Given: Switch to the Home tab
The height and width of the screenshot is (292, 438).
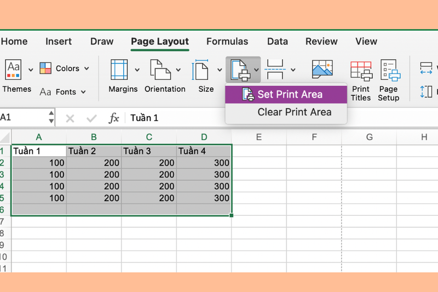Looking at the screenshot, I should click(x=14, y=41).
